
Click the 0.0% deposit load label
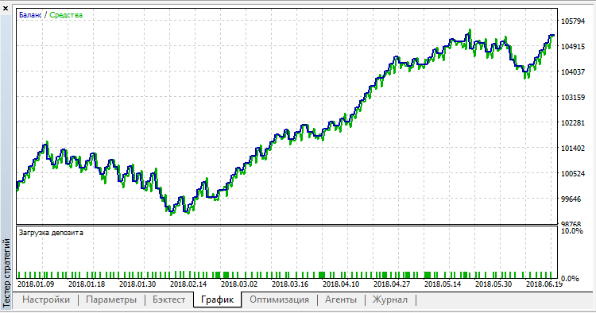[x=570, y=278]
